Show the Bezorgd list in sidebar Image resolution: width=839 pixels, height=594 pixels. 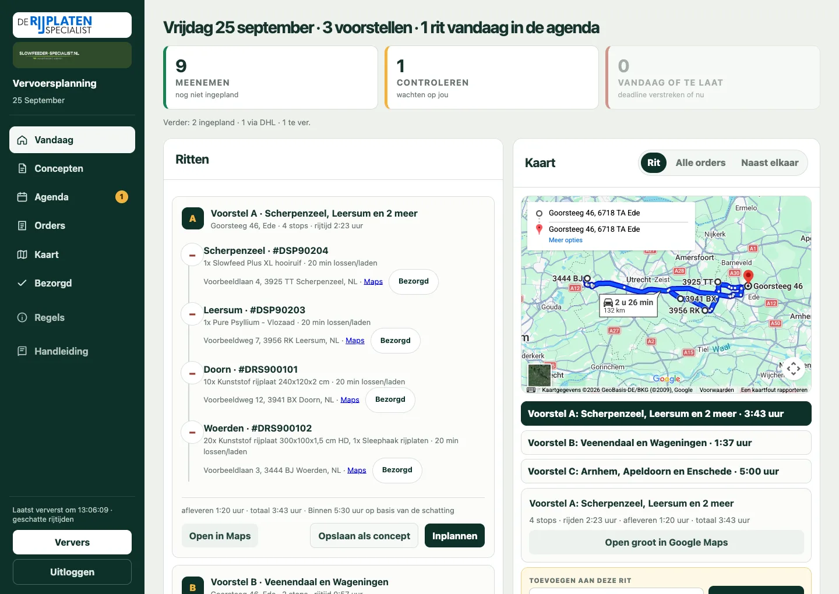click(x=72, y=283)
